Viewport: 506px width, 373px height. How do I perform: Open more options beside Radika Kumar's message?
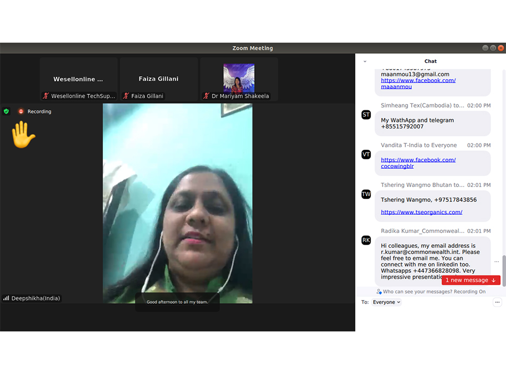tap(496, 262)
